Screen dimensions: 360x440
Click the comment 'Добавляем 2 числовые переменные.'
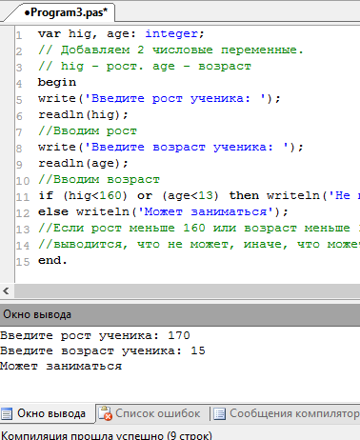pyautogui.click(x=170, y=50)
